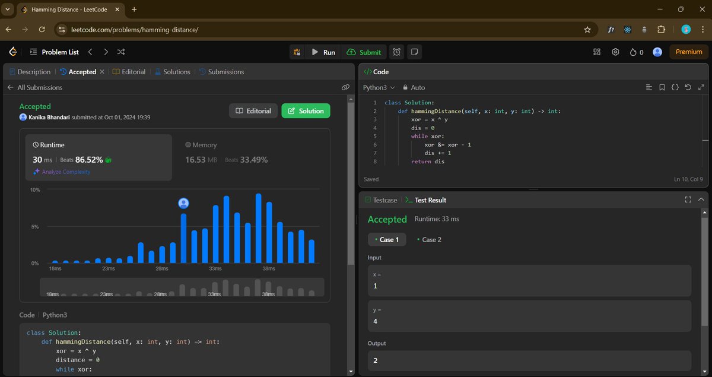Go to next problem arrow
The image size is (712, 377).
(x=106, y=52)
